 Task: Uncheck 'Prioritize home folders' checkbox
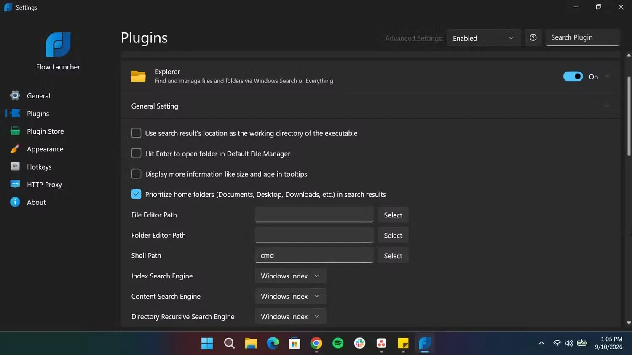(x=136, y=194)
